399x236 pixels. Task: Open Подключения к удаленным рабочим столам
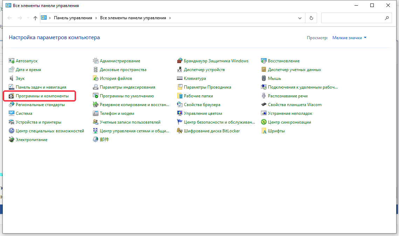point(303,87)
